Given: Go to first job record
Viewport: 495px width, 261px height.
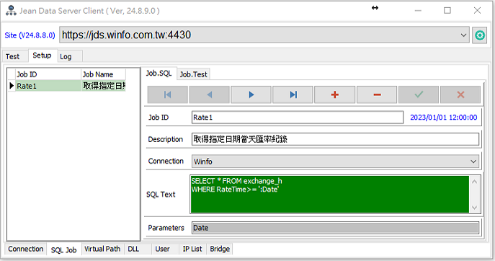Looking at the screenshot, I should (x=168, y=94).
